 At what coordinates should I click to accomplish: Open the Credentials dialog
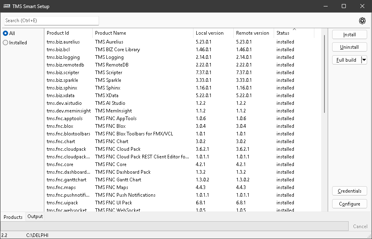click(x=349, y=191)
